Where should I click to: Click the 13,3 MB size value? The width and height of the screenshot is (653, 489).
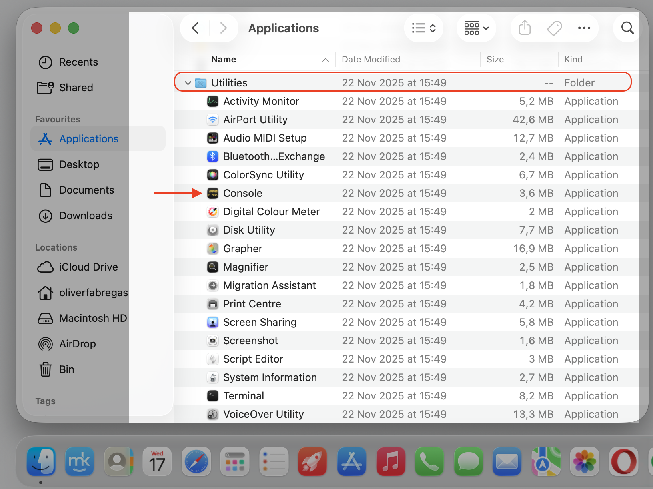pyautogui.click(x=533, y=414)
